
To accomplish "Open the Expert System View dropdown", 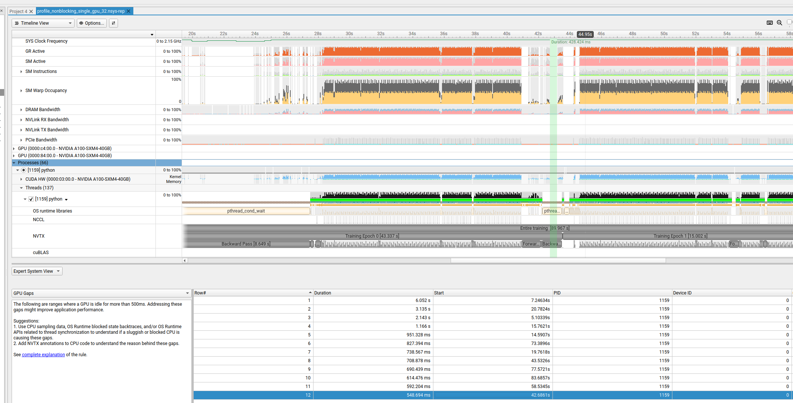I will click(x=37, y=271).
